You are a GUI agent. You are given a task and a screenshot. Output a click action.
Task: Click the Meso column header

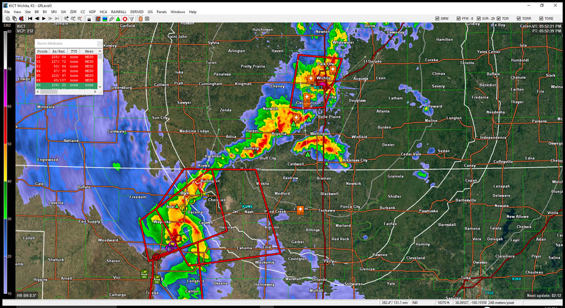pos(89,51)
